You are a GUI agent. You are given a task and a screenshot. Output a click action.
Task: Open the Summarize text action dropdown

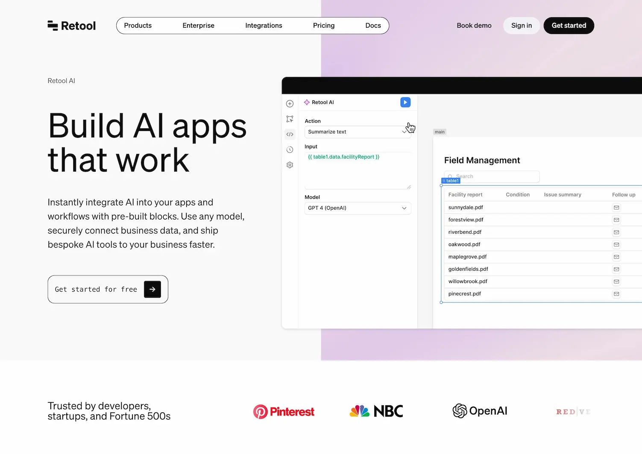357,132
